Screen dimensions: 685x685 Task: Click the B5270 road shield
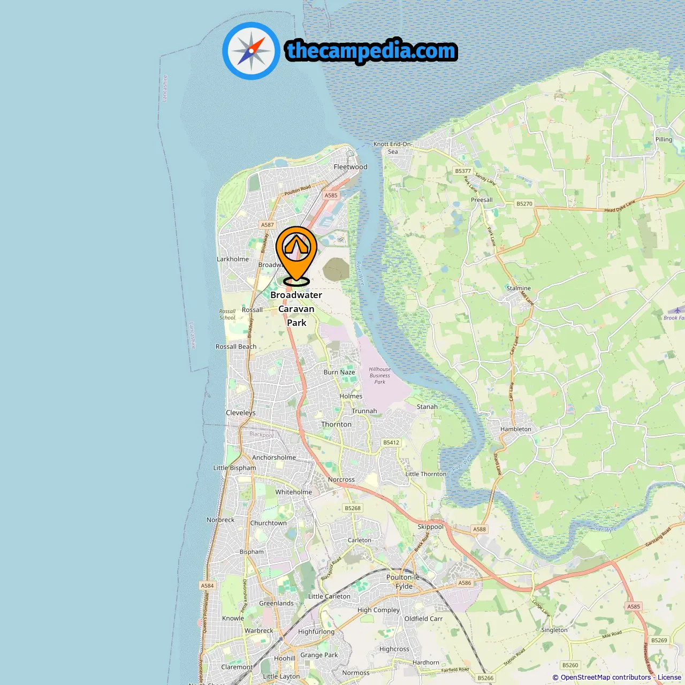click(524, 204)
